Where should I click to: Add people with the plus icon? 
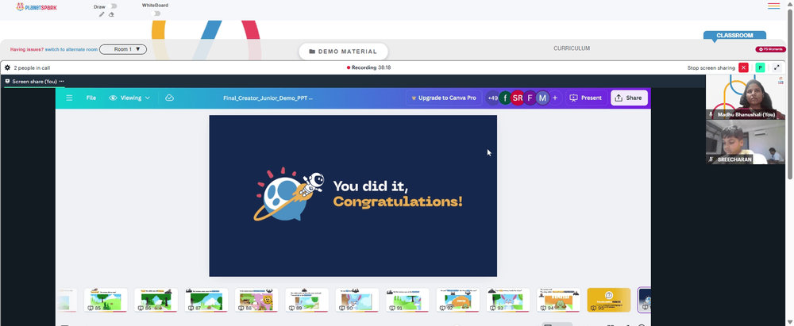(x=555, y=98)
